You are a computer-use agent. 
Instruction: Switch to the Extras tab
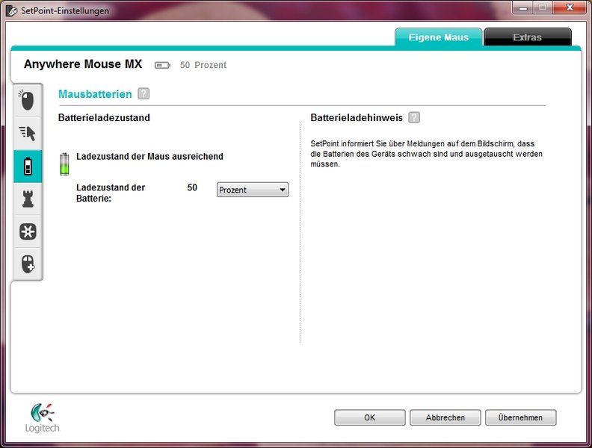point(528,37)
